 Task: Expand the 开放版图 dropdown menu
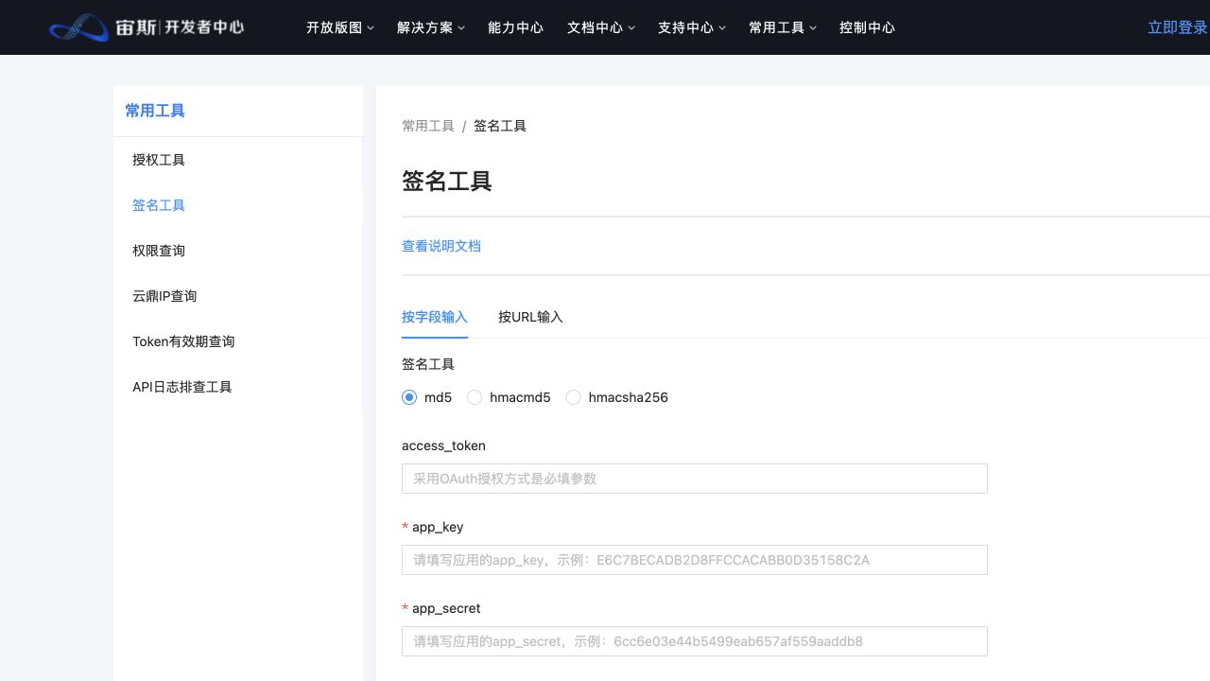[x=340, y=27]
